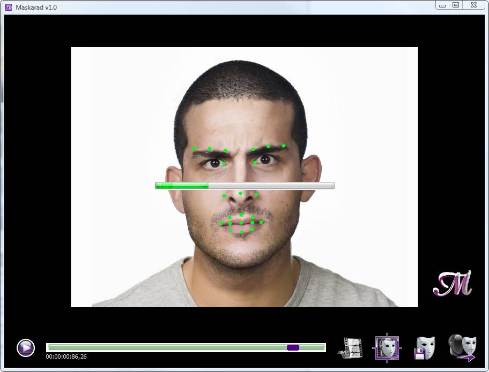This screenshot has height=372, width=489.
Task: Select the face mask tracking icon
Action: click(x=387, y=348)
